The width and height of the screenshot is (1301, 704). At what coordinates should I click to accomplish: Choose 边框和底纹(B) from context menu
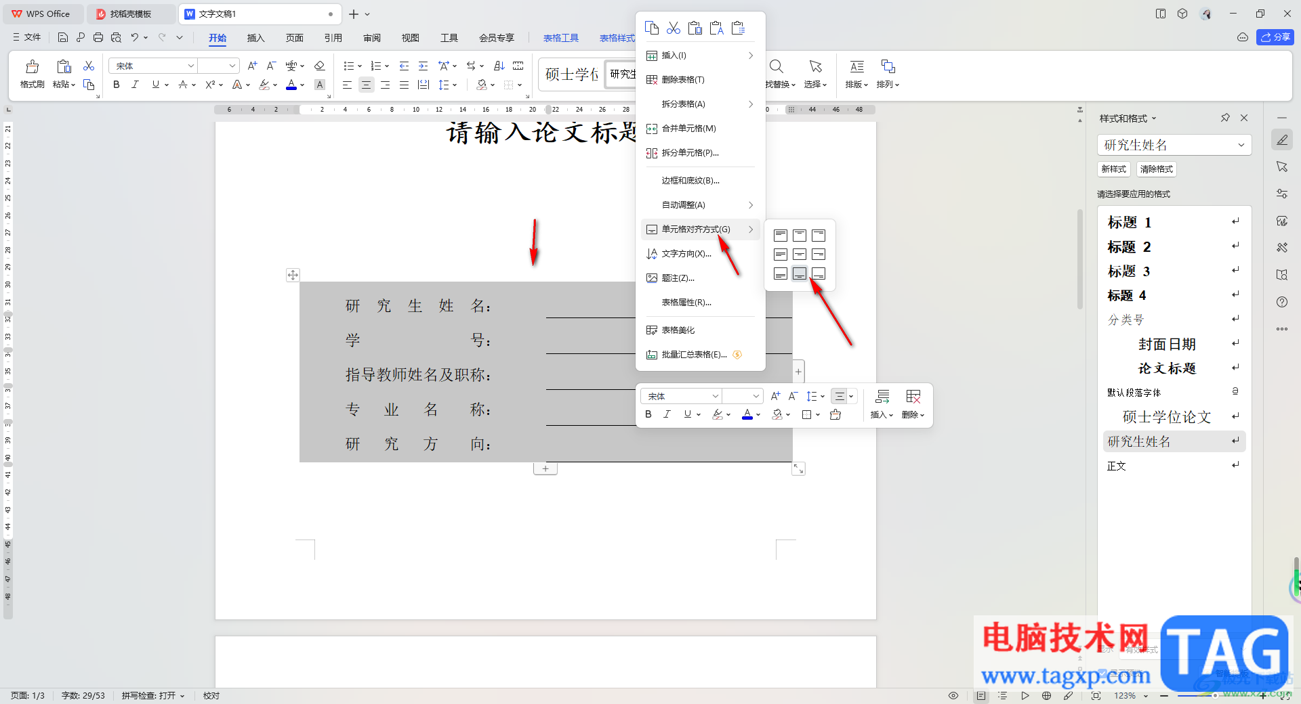tap(700, 181)
